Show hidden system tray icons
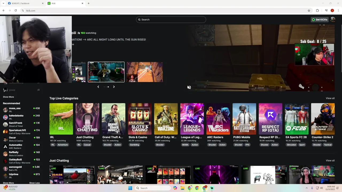Image resolution: width=342 pixels, height=192 pixels. click(x=306, y=188)
